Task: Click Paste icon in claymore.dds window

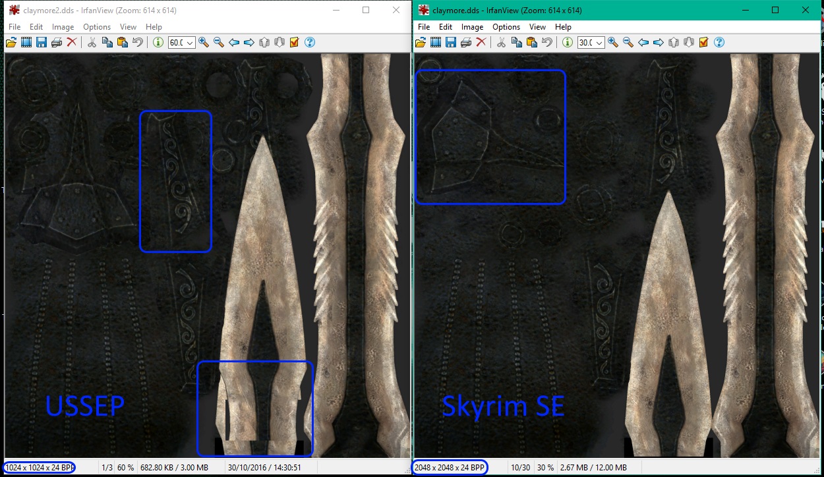Action: (531, 42)
